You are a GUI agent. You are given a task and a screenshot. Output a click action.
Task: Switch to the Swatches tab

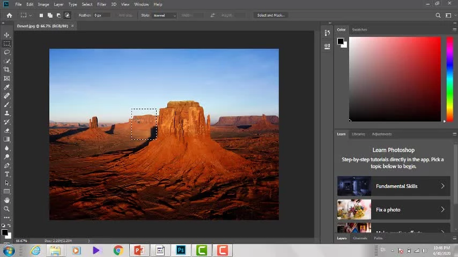tap(359, 29)
